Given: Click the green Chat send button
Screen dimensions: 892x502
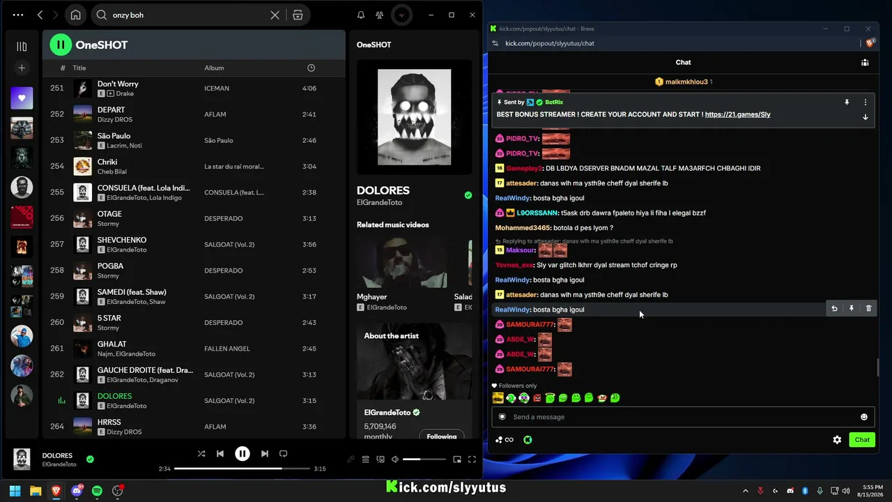Looking at the screenshot, I should click(862, 440).
